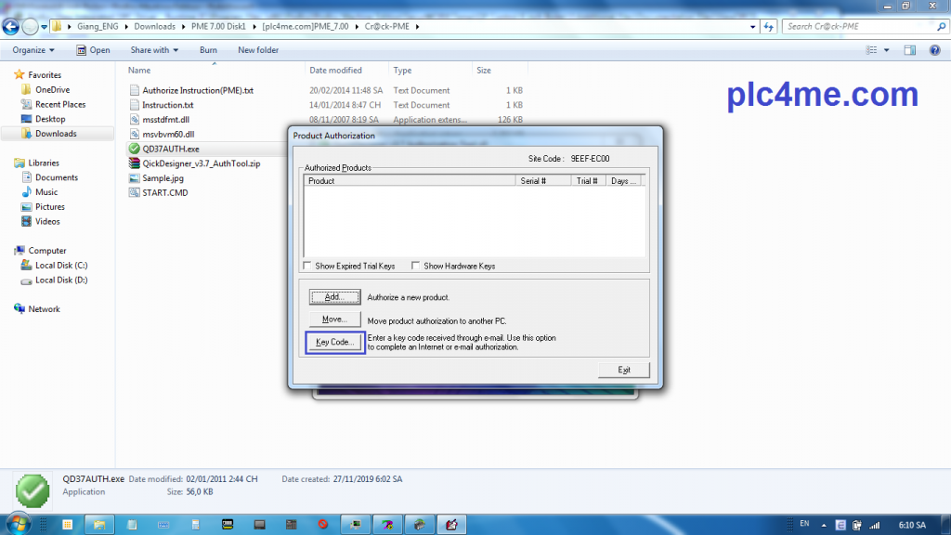Click the Add... button to authorize product
Image resolution: width=951 pixels, height=535 pixels.
(x=334, y=297)
